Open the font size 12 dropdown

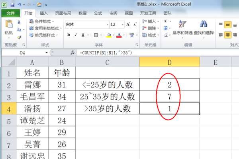122,25
